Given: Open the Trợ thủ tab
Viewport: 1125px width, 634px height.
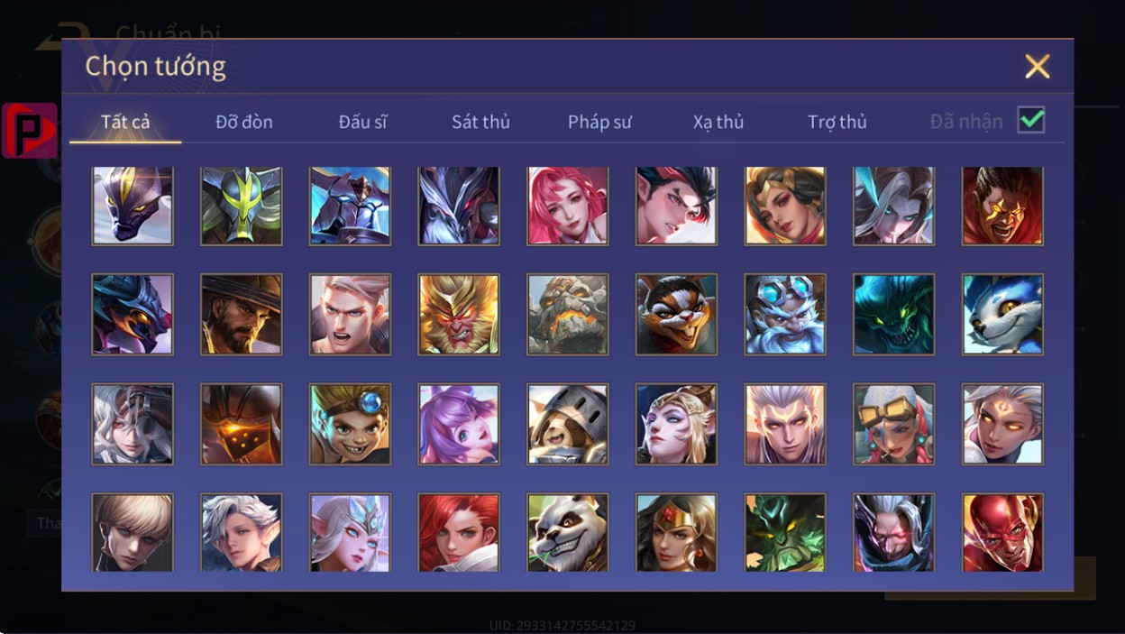Looking at the screenshot, I should [837, 122].
